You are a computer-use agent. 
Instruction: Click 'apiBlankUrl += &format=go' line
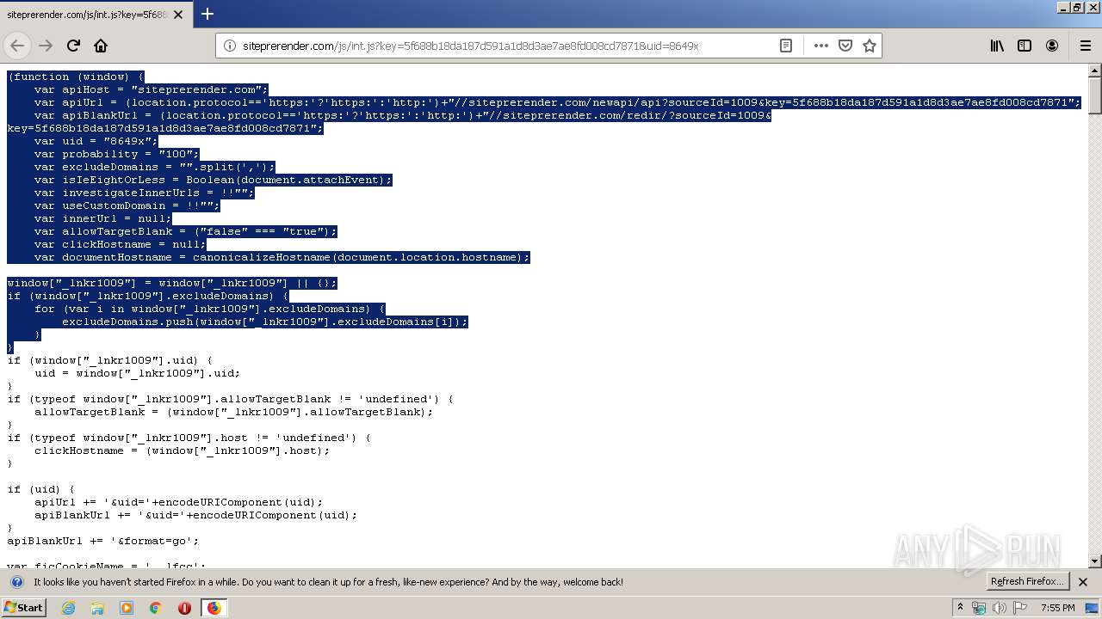click(103, 541)
